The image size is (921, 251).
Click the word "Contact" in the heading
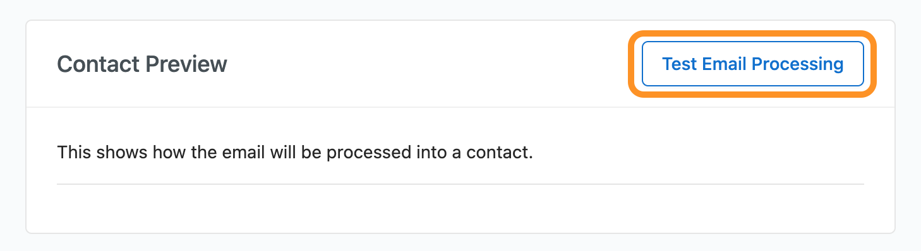pos(98,64)
